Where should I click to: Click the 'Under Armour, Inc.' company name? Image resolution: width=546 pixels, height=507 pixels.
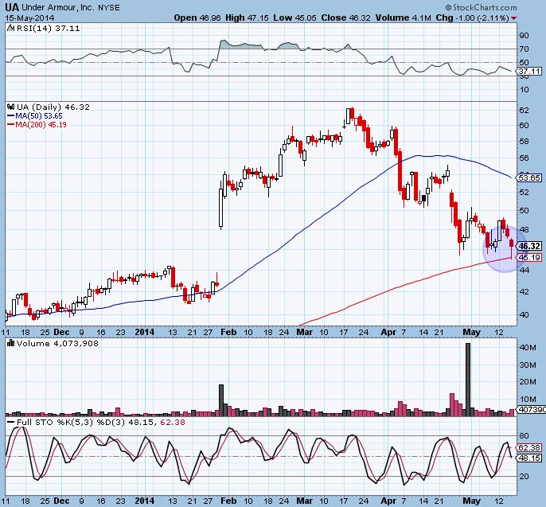(x=58, y=7)
